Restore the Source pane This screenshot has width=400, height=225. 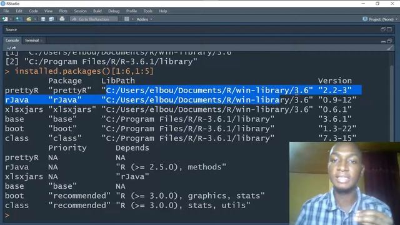point(383,29)
